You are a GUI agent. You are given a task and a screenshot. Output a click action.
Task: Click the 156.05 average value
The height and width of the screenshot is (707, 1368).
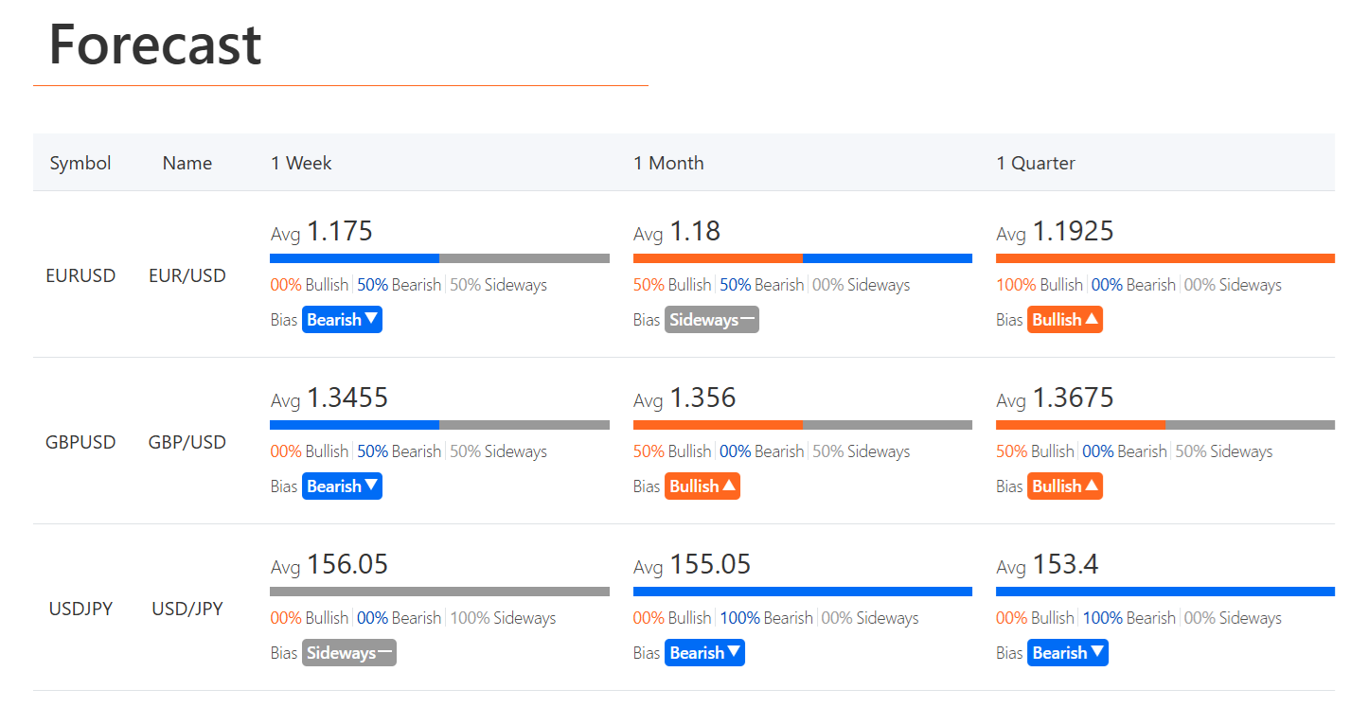[x=347, y=564]
